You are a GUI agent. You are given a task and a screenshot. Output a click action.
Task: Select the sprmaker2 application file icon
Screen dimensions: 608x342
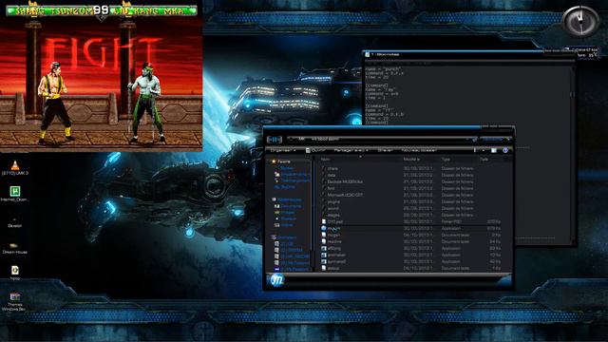(324, 261)
